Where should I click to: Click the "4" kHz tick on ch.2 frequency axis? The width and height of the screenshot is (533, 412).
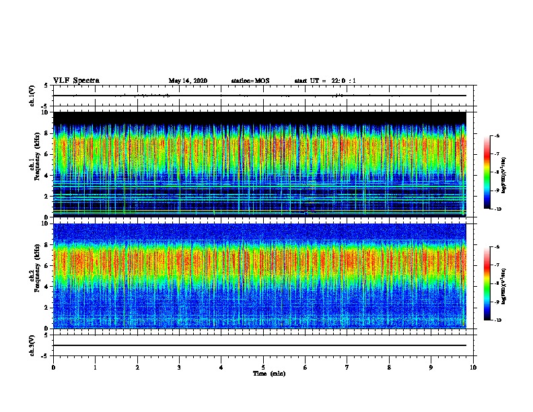tap(48, 287)
